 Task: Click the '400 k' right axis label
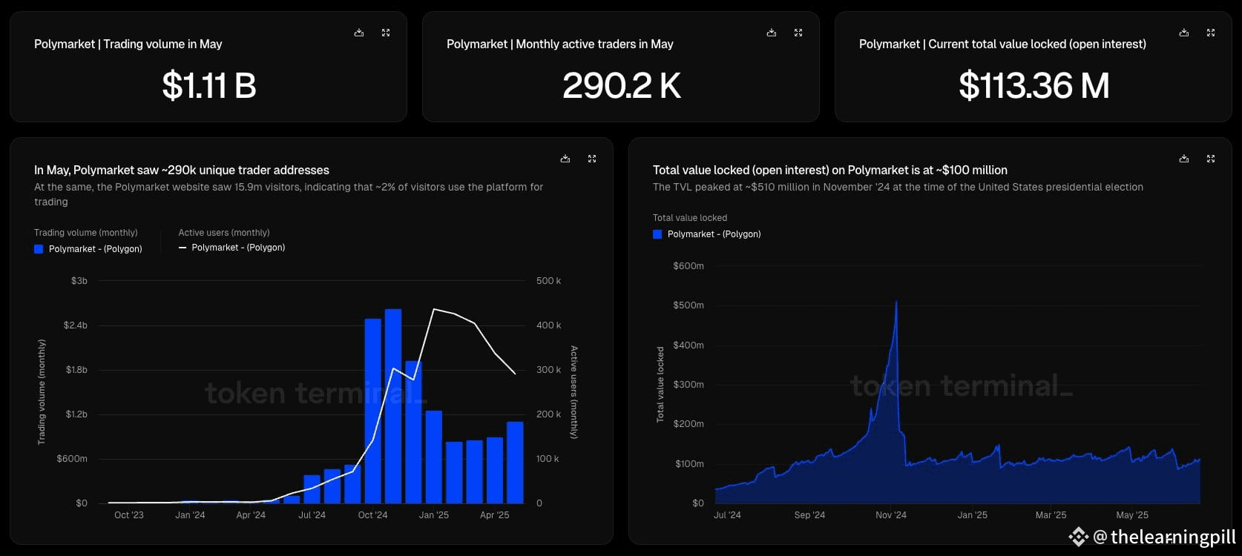coord(548,325)
